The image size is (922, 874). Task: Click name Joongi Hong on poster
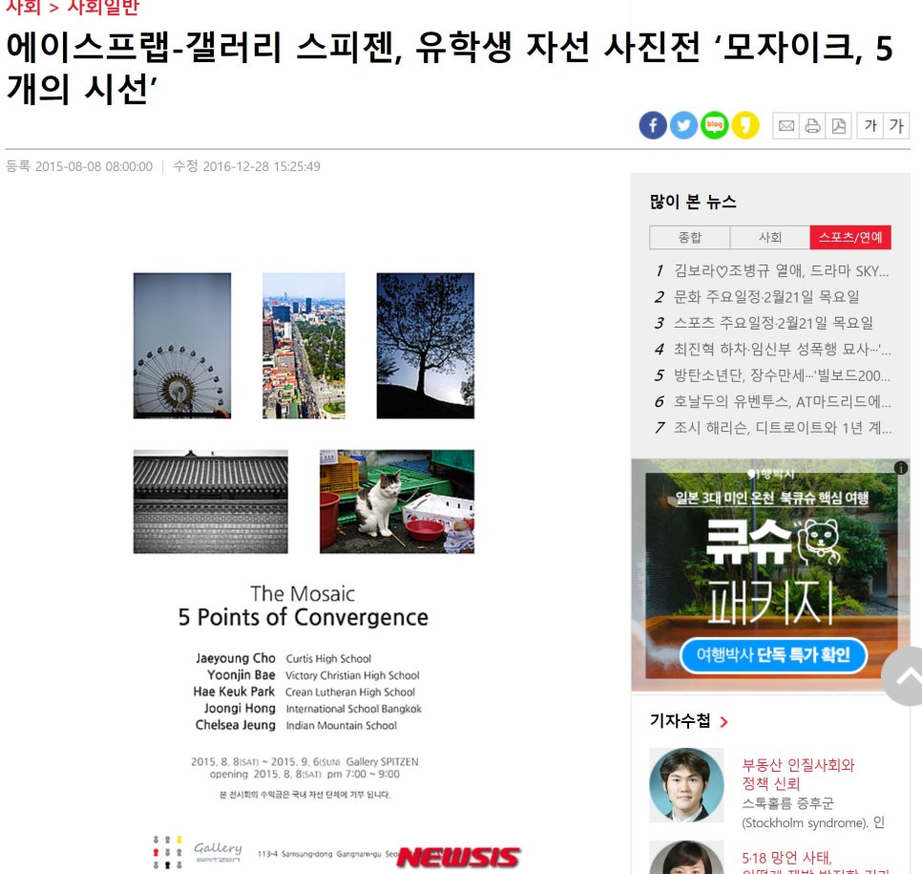point(240,708)
